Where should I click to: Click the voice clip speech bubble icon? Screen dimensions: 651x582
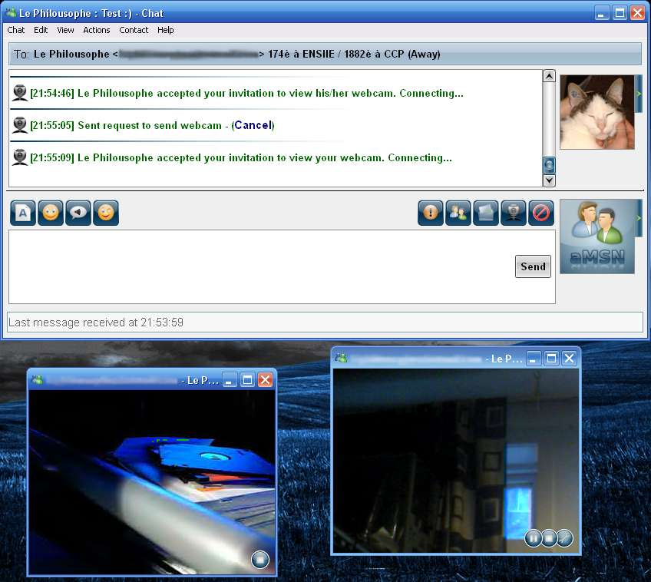(x=78, y=213)
